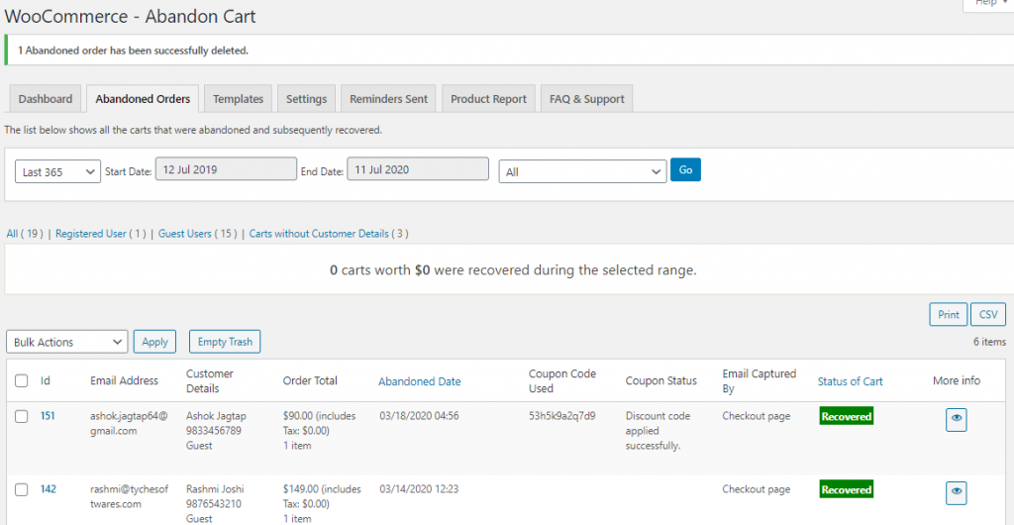Select the Abandoned Orders tab

(143, 99)
